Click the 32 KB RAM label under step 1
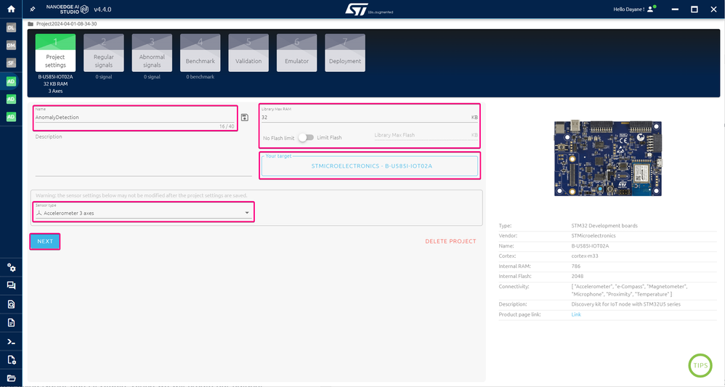This screenshot has width=725, height=387. tap(55, 84)
